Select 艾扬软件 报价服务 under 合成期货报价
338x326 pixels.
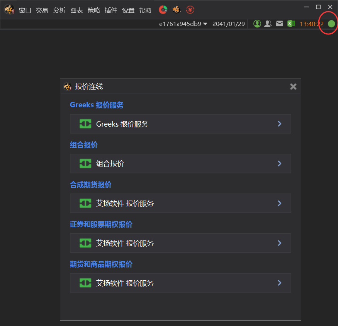pyautogui.click(x=180, y=203)
